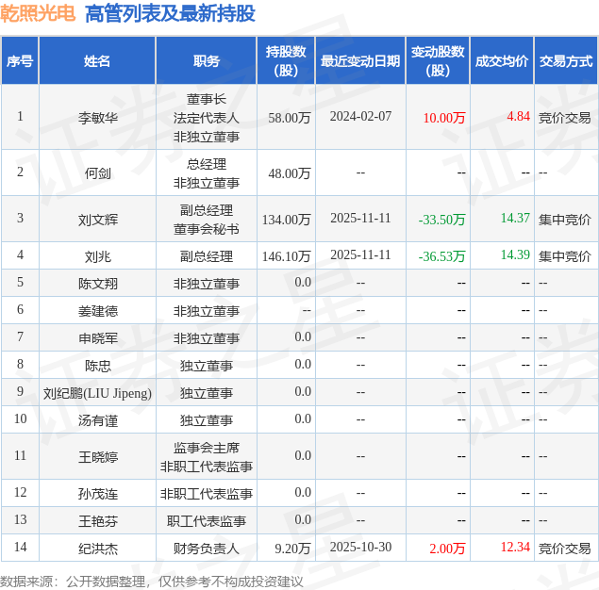Click the average price 14.39
This screenshot has width=599, height=590.
pyautogui.click(x=515, y=254)
